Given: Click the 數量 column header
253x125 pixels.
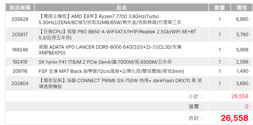Looking at the screenshot, I should coord(220,7).
